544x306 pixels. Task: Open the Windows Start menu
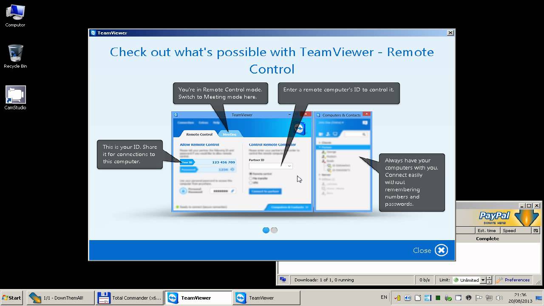tap(11, 298)
